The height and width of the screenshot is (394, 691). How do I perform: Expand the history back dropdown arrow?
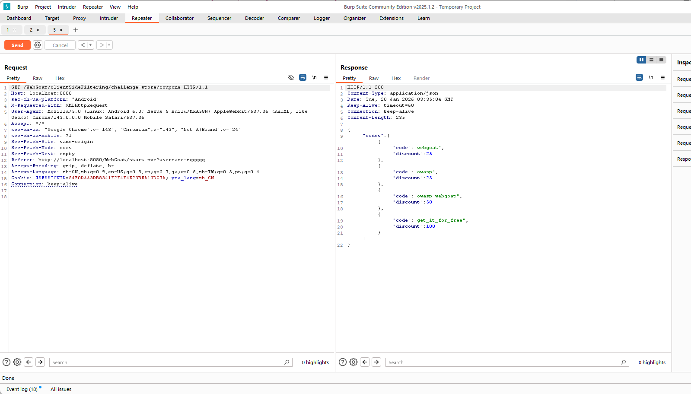coord(90,45)
